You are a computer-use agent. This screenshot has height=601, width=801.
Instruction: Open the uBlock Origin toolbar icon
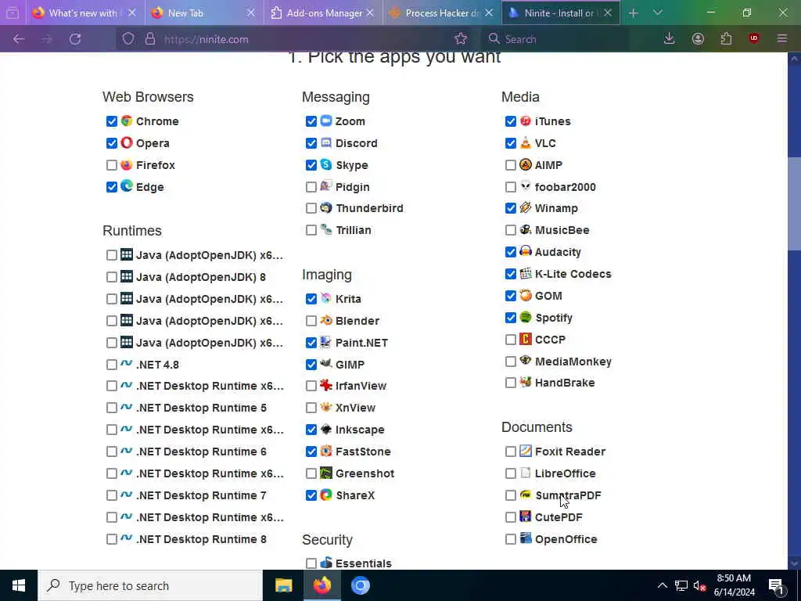pos(754,39)
